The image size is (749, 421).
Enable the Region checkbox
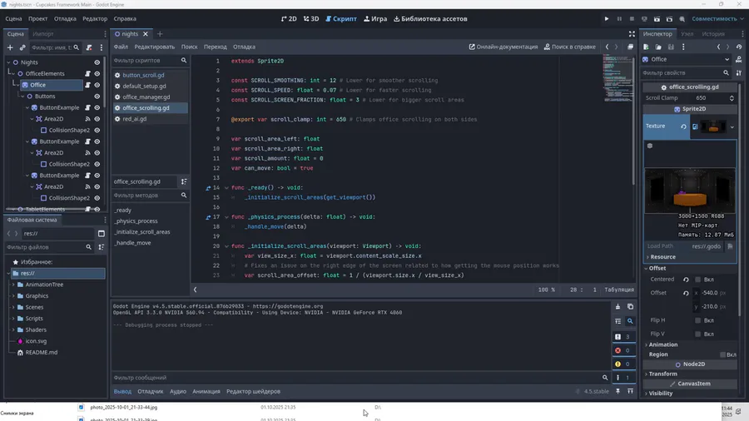click(722, 354)
